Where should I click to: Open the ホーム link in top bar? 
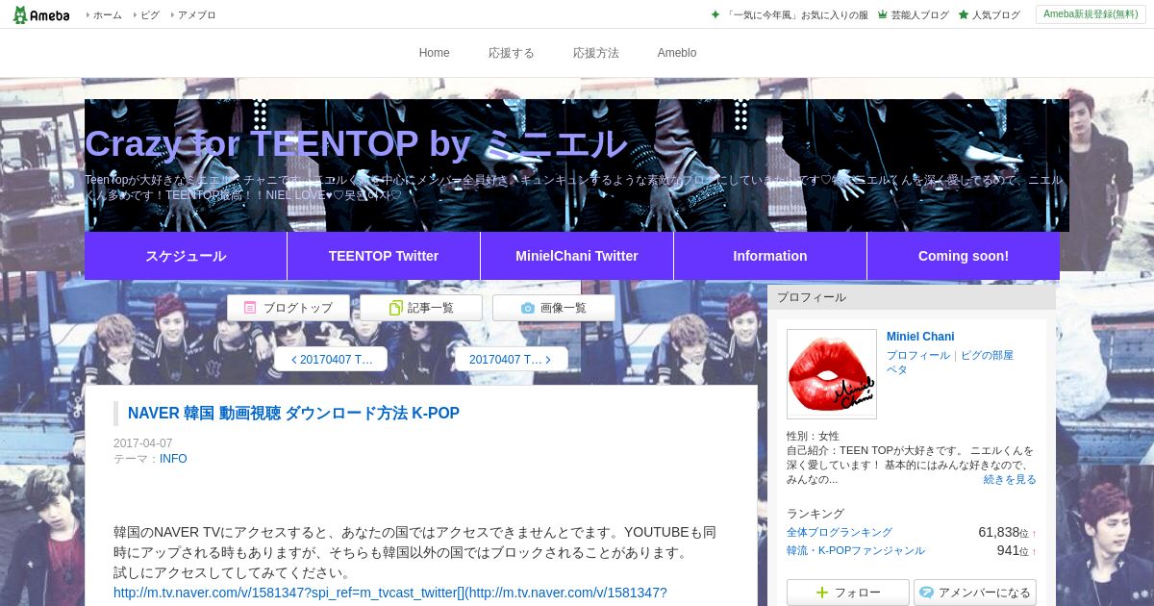[108, 15]
